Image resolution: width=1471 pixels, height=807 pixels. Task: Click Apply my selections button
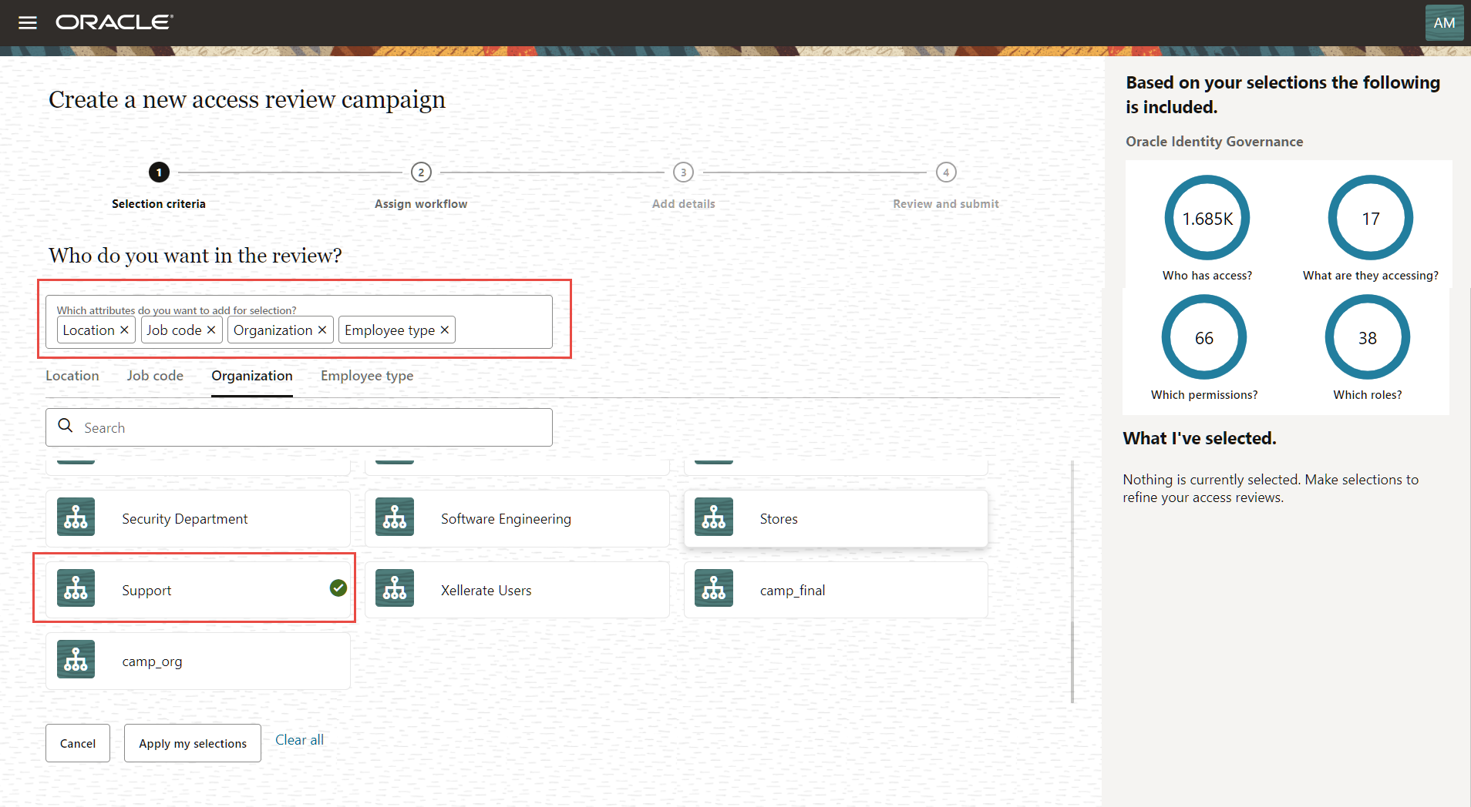[x=193, y=743]
